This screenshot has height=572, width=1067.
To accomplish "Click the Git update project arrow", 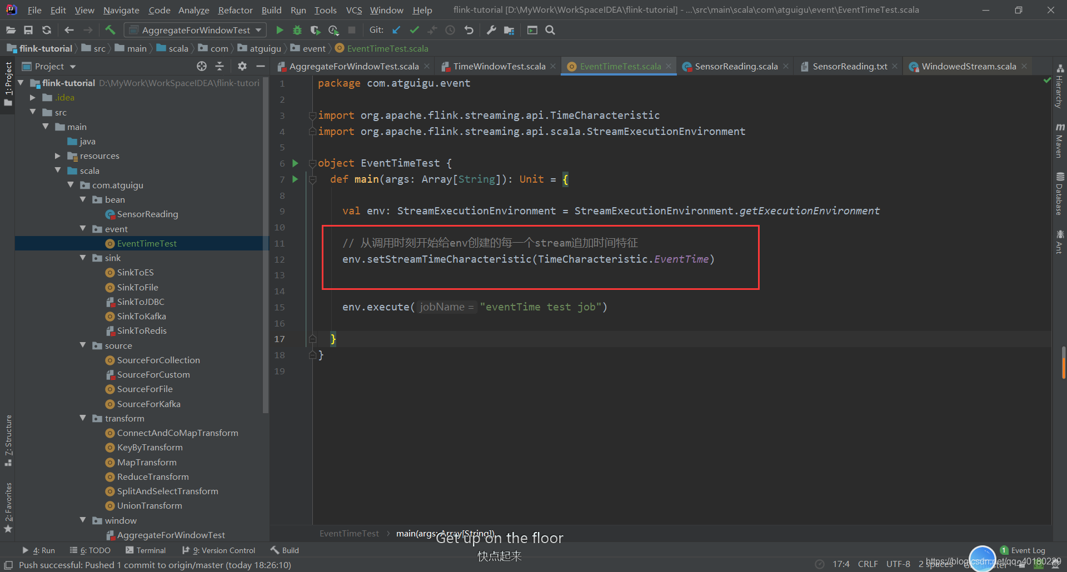I will click(396, 30).
